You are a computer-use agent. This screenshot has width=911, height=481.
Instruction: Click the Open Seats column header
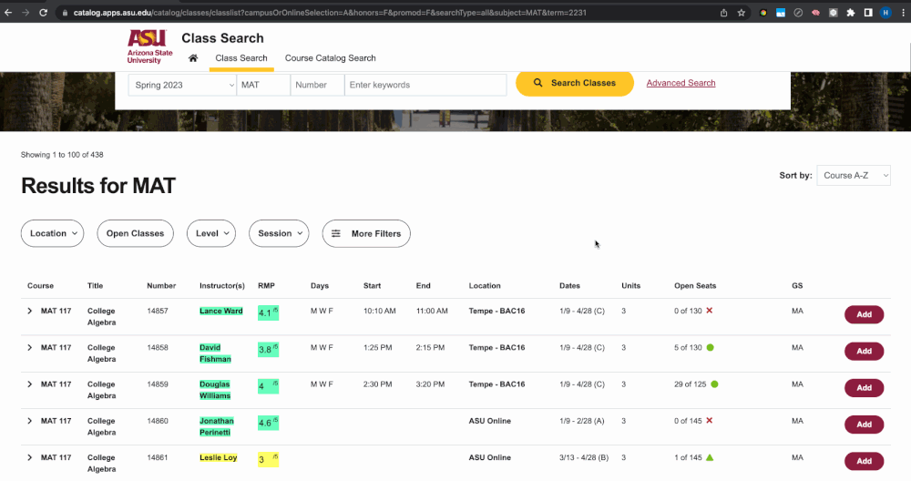coord(695,286)
